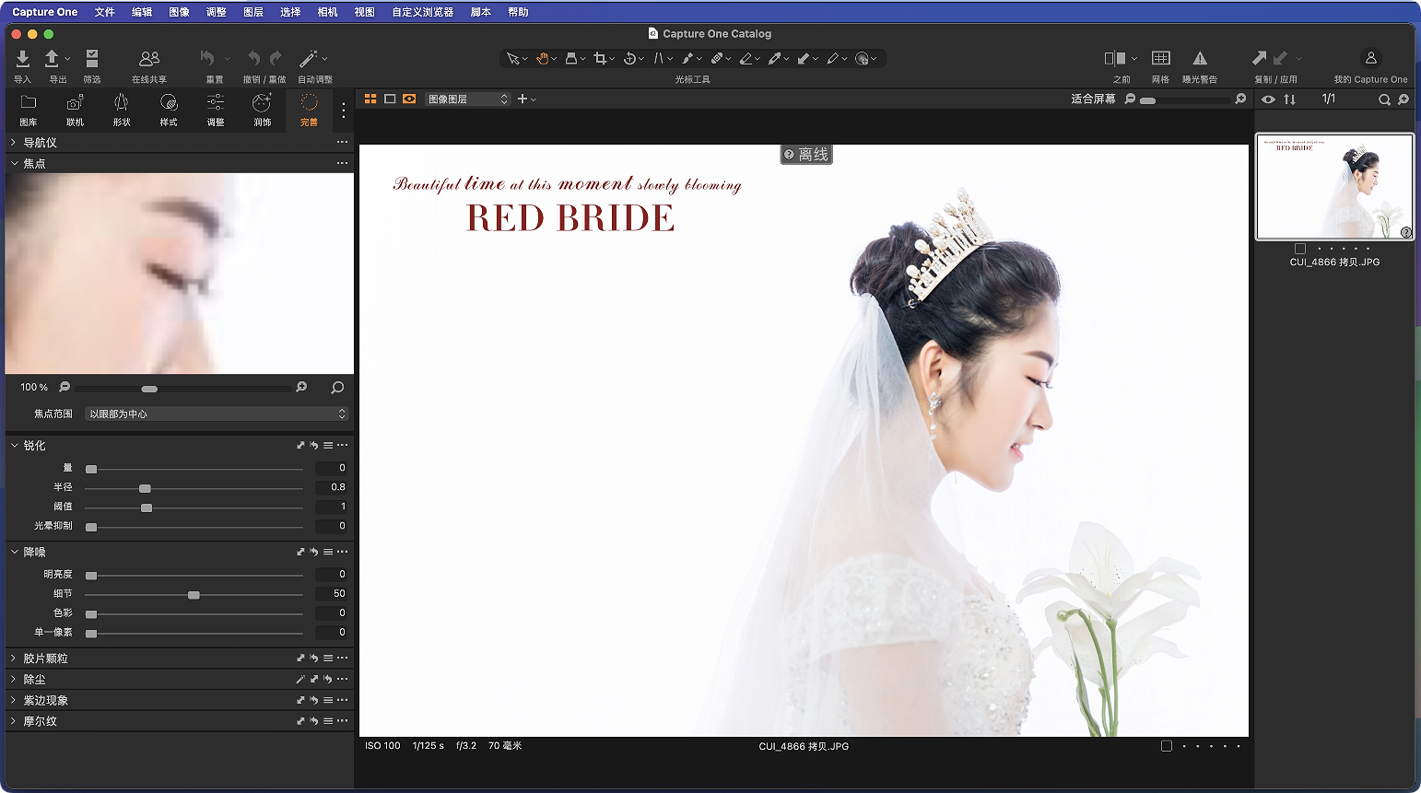Screen dimensions: 1421x793
Task: Click the Export icon in toolbar
Action: [53, 59]
